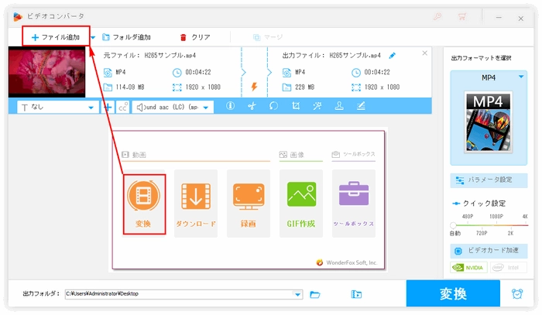Toggle the CC closed caption button
The height and width of the screenshot is (315, 542).
point(122,108)
